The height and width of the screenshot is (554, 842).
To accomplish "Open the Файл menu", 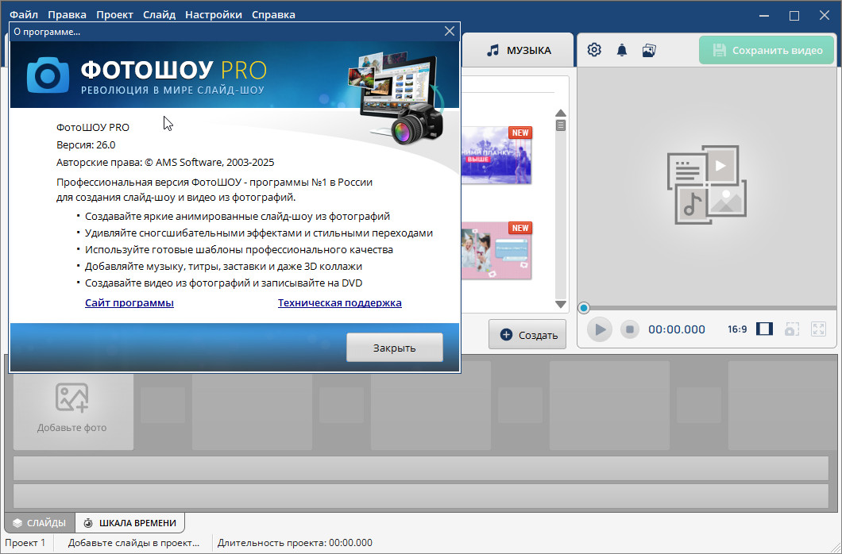I will click(x=22, y=14).
